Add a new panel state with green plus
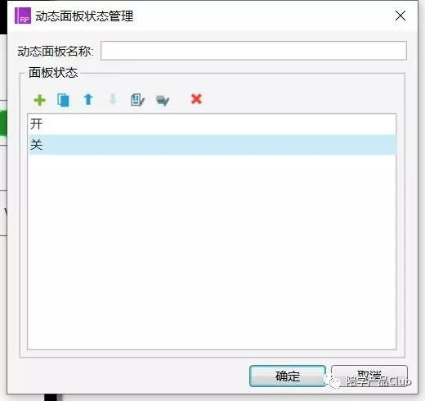The height and width of the screenshot is (401, 425). [x=40, y=100]
